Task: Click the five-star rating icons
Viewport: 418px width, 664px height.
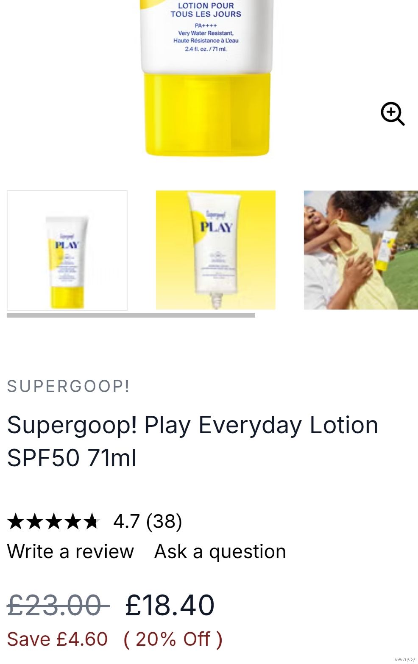Action: pos(53,521)
